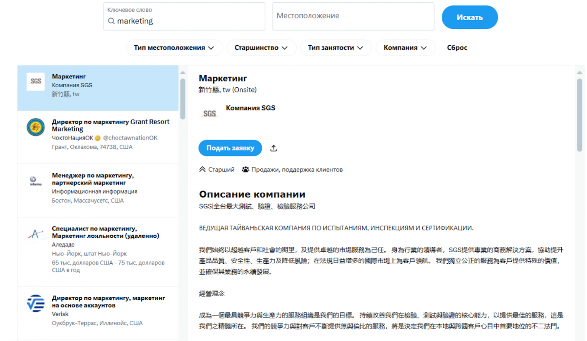Open Директор по маркетингу Verisk listing
The height and width of the screenshot is (341, 587).
(x=98, y=313)
